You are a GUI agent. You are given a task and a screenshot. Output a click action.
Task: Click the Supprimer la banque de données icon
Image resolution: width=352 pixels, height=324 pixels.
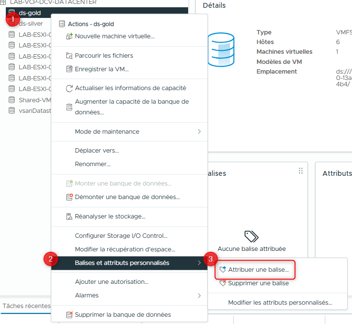69,315
